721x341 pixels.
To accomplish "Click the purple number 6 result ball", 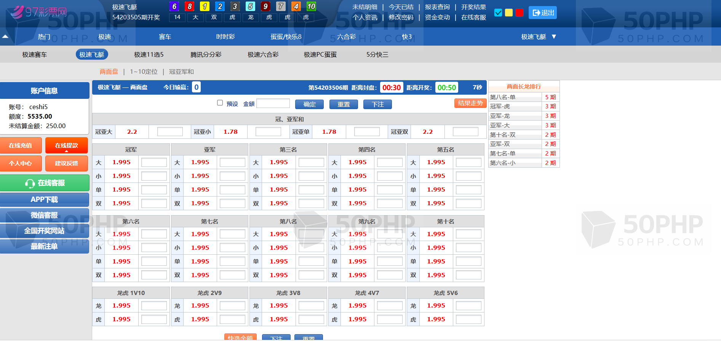I will [x=174, y=6].
